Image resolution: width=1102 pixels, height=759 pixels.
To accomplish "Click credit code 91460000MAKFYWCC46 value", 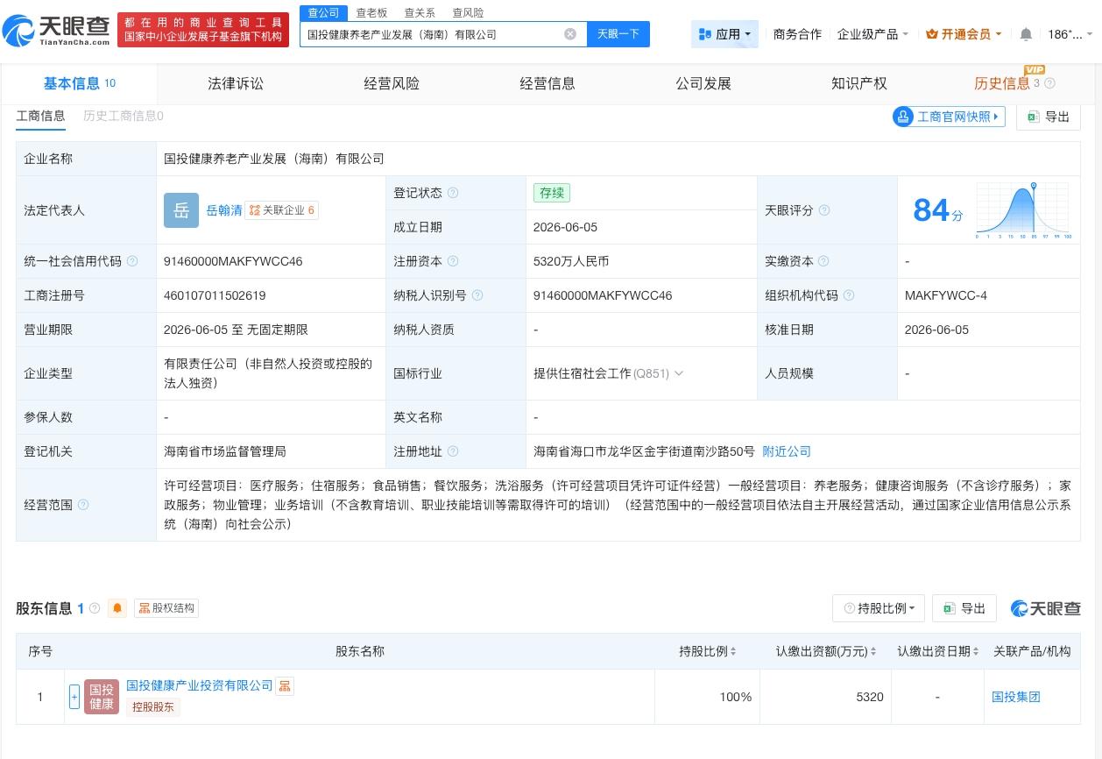I will pos(233,261).
